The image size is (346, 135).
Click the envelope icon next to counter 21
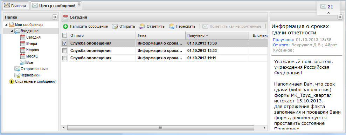323,7
